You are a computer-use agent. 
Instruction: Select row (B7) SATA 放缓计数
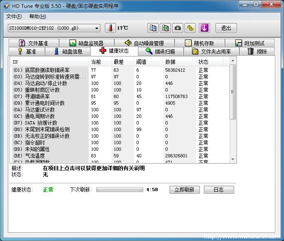120,123
